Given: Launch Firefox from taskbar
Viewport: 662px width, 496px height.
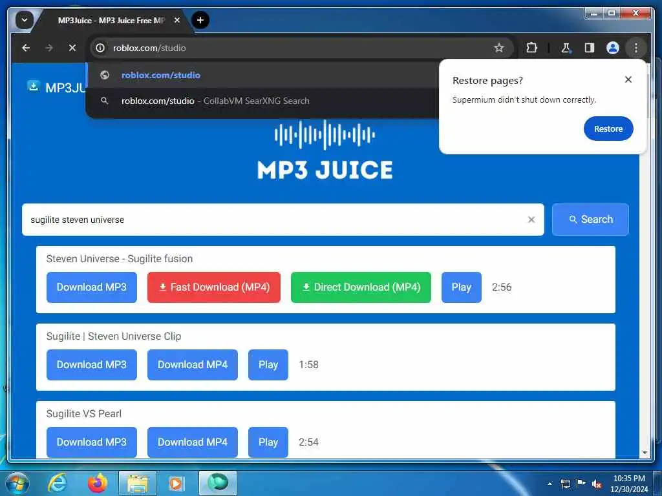Looking at the screenshot, I should [97, 483].
